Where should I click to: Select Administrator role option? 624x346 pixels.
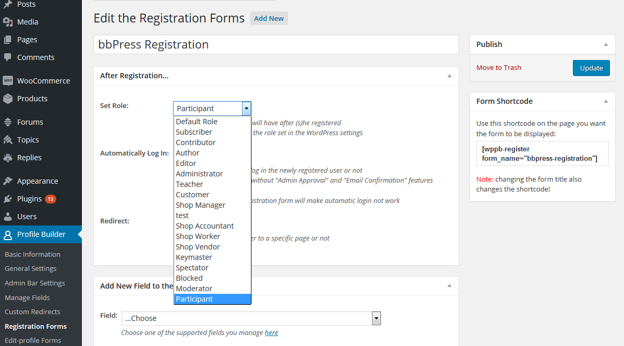(x=212, y=174)
